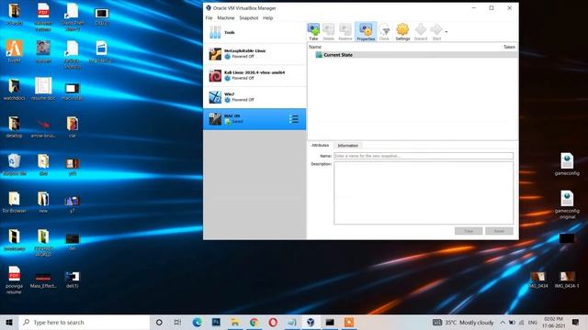Focus the snapshot Name input field

click(424, 156)
